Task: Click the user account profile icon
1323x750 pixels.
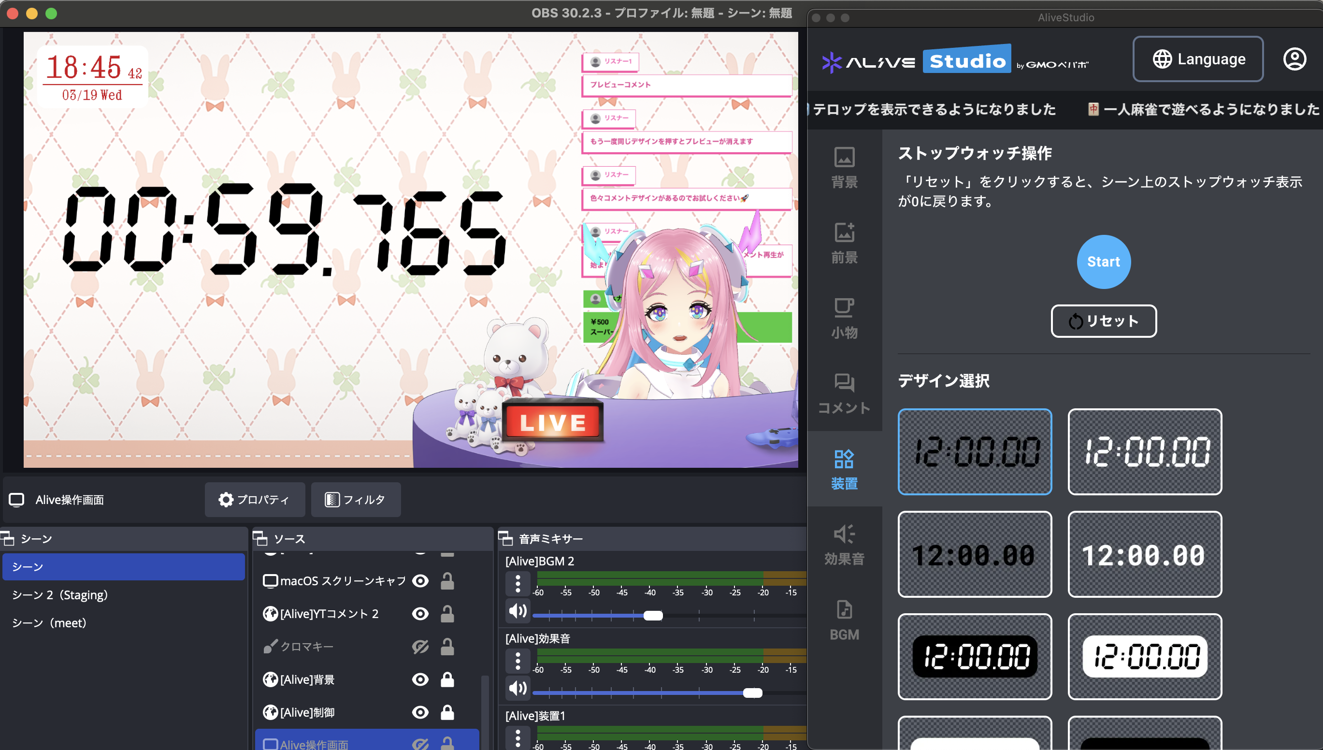Action: point(1294,59)
